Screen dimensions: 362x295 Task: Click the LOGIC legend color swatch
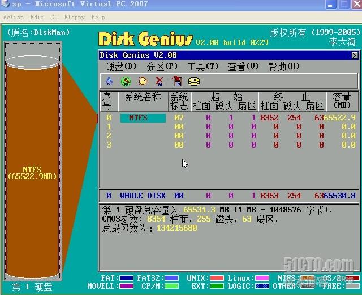point(262,287)
